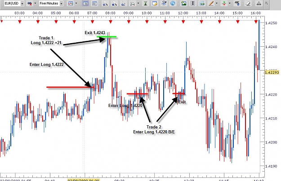This screenshot has height=181, width=281.
Task: Click the 15:00 time axis label
Action: pyautogui.click(x=237, y=13)
